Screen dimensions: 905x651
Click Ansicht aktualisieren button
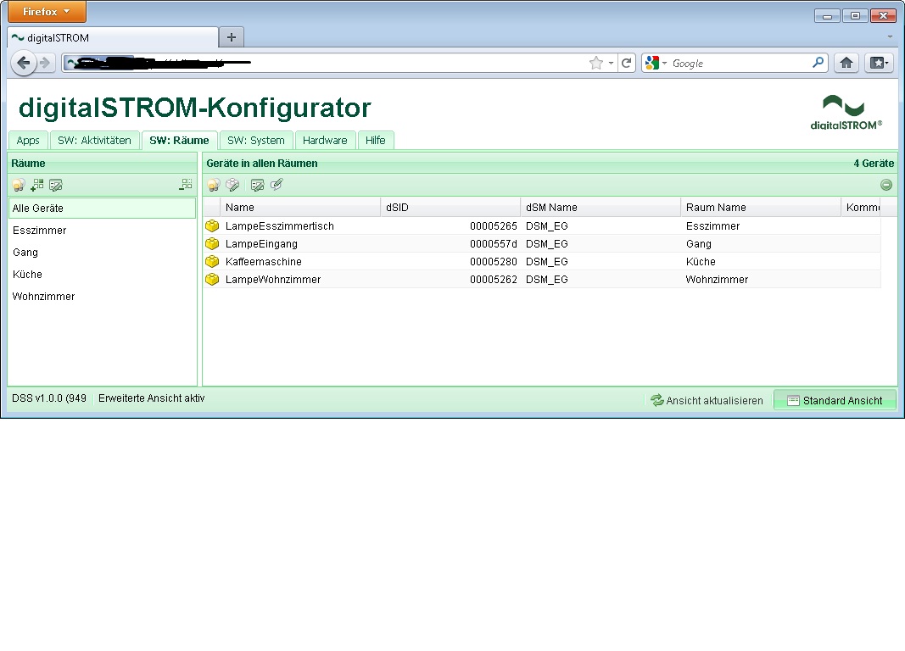[707, 400]
